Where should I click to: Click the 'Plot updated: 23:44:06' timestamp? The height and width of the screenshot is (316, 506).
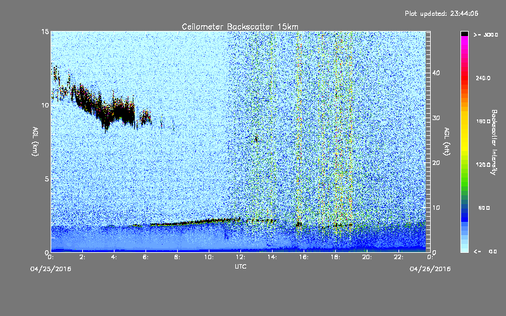pos(441,13)
